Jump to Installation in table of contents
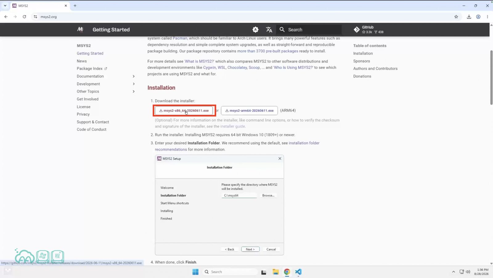493x278 pixels. tap(363, 53)
